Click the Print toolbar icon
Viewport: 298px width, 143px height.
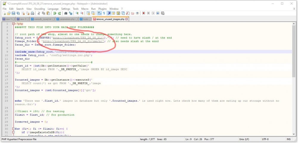32,13
